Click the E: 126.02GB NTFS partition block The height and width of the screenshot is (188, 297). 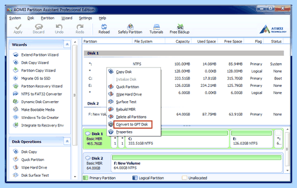coord(251,139)
